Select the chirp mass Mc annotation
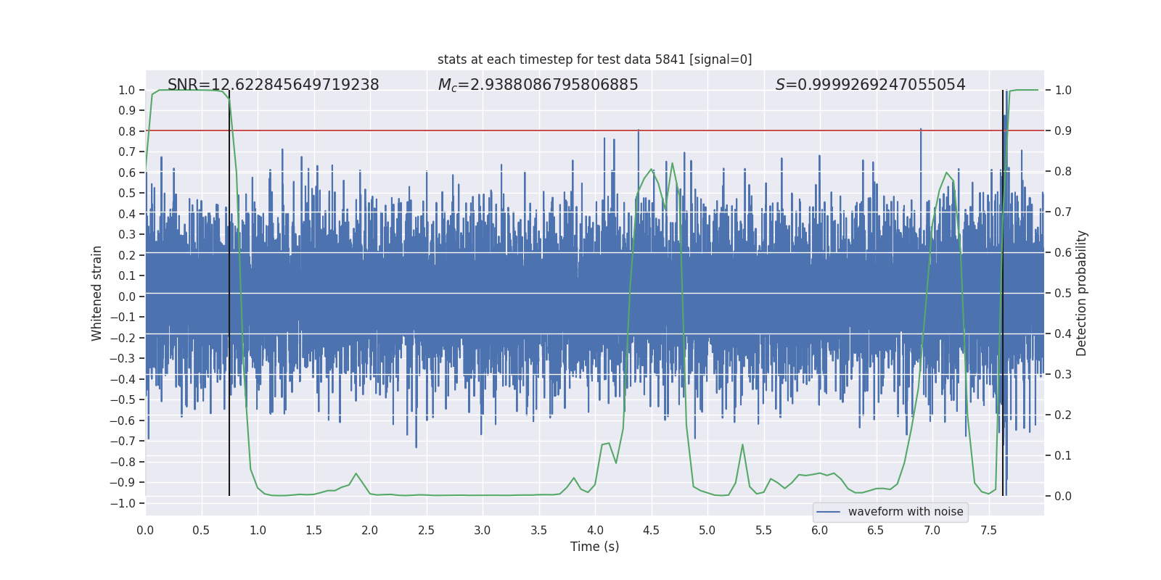The image size is (1161, 580). point(538,85)
